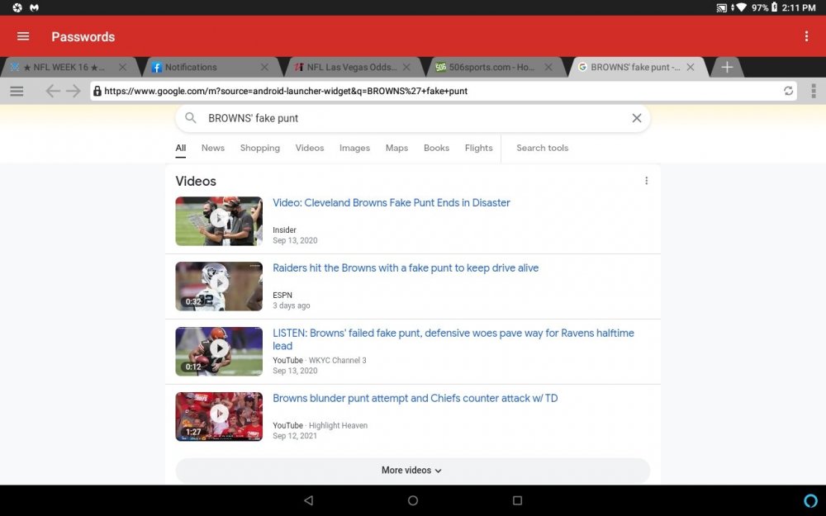
Task: Switch to Flights results
Action: coord(479,148)
